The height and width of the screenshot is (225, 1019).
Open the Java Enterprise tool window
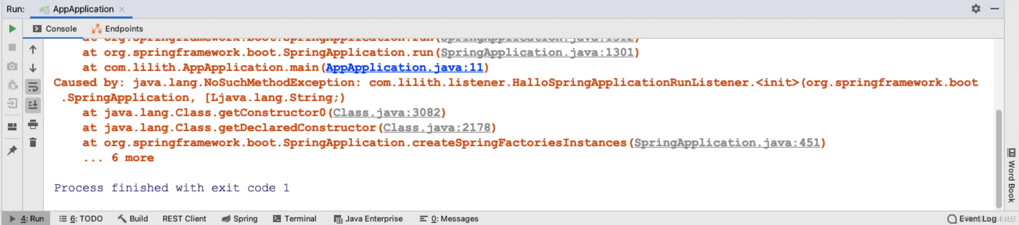click(x=368, y=219)
